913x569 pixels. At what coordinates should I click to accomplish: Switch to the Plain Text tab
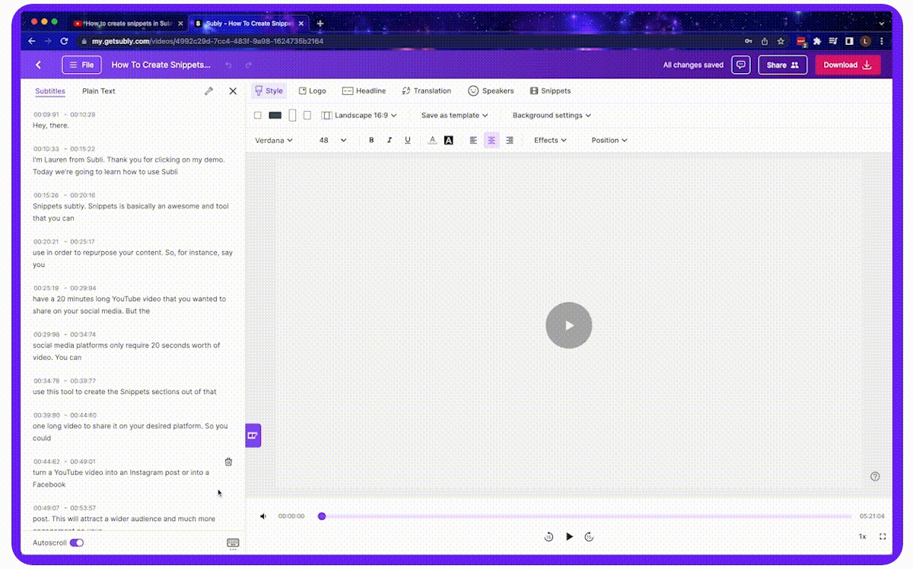coord(99,91)
